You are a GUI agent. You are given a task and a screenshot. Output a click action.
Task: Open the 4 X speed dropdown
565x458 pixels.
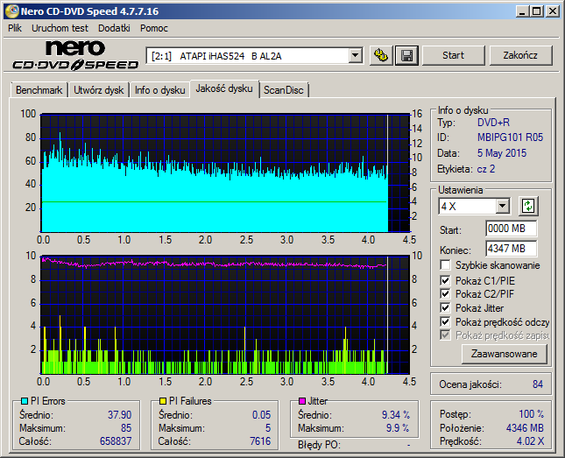[502, 206]
